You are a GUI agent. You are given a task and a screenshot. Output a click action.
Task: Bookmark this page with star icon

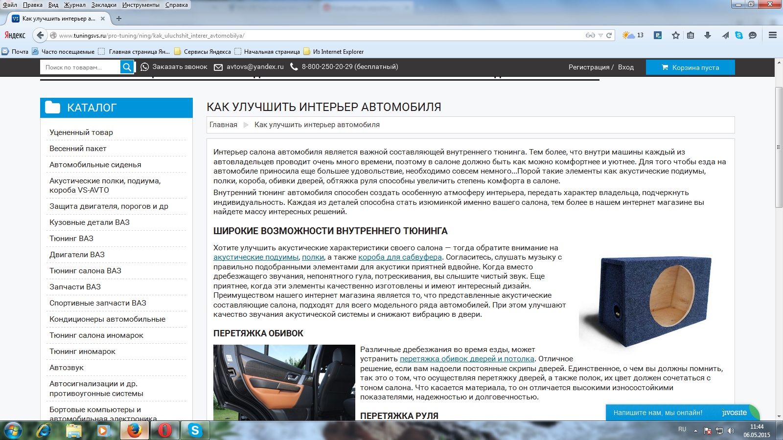(676, 35)
